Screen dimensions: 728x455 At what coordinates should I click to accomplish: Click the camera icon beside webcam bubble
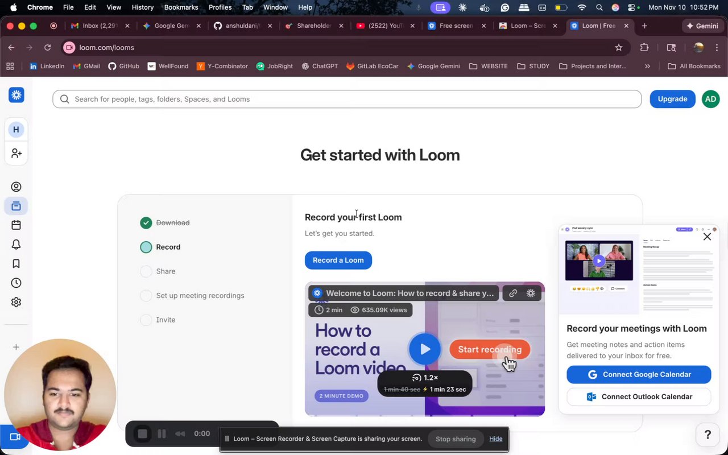[15, 437]
